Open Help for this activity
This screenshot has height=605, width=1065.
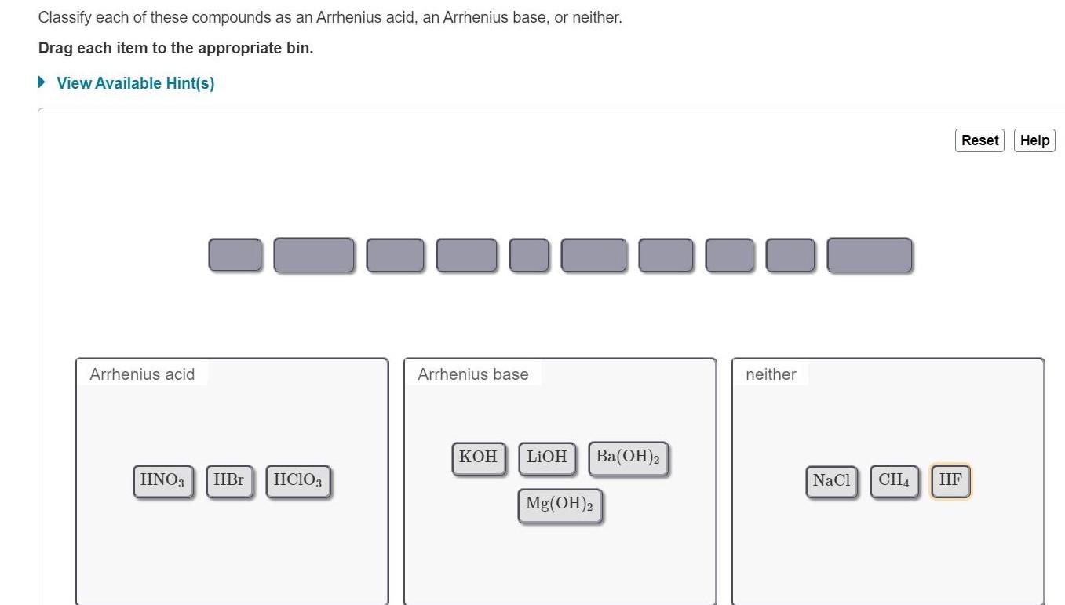click(1034, 140)
